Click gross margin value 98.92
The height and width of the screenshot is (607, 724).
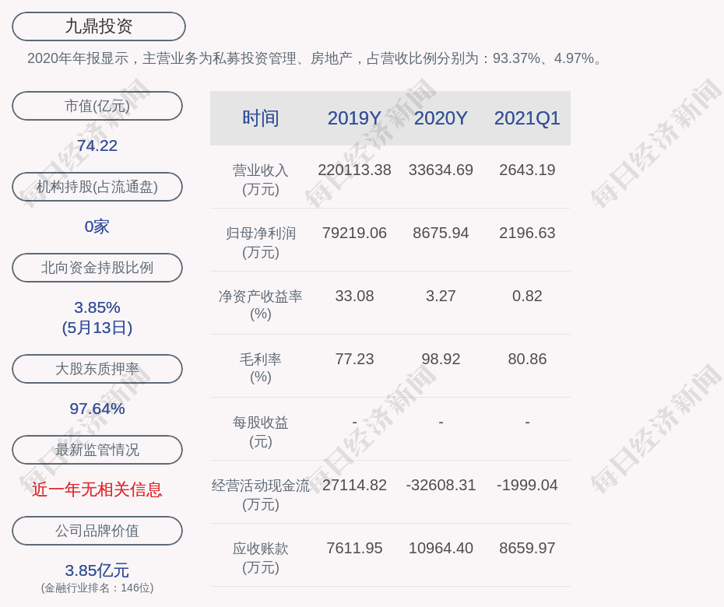pos(441,359)
